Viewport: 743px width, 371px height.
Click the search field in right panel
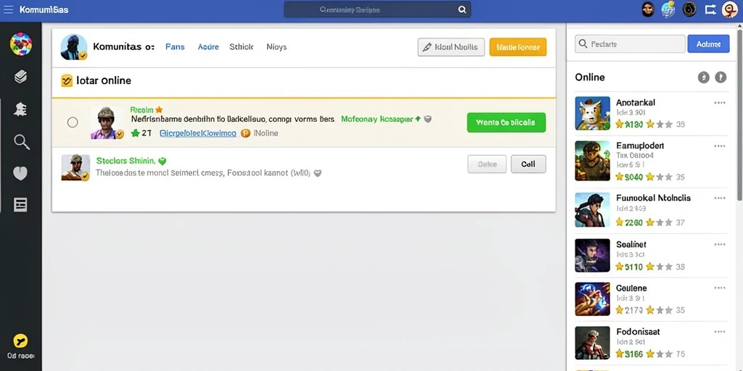(630, 44)
